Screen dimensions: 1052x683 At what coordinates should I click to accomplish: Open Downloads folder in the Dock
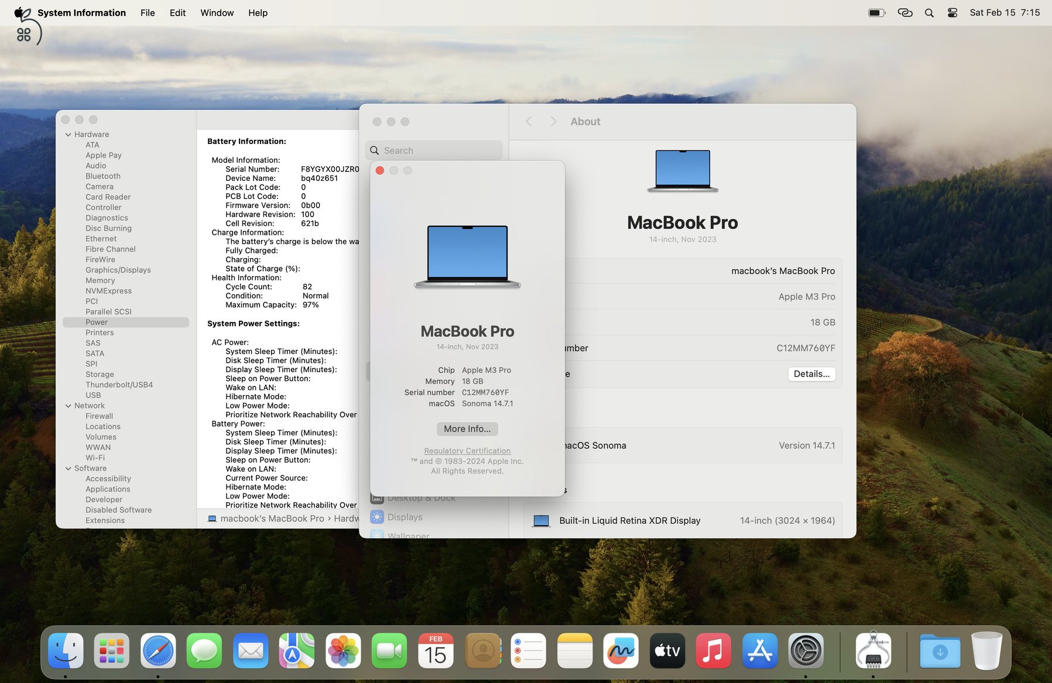click(x=940, y=651)
